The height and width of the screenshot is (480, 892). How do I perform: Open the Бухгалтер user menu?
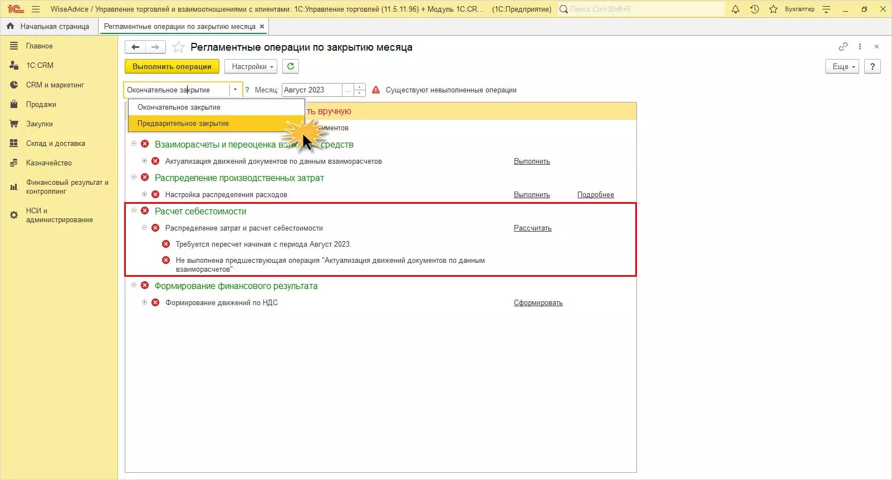coord(800,9)
